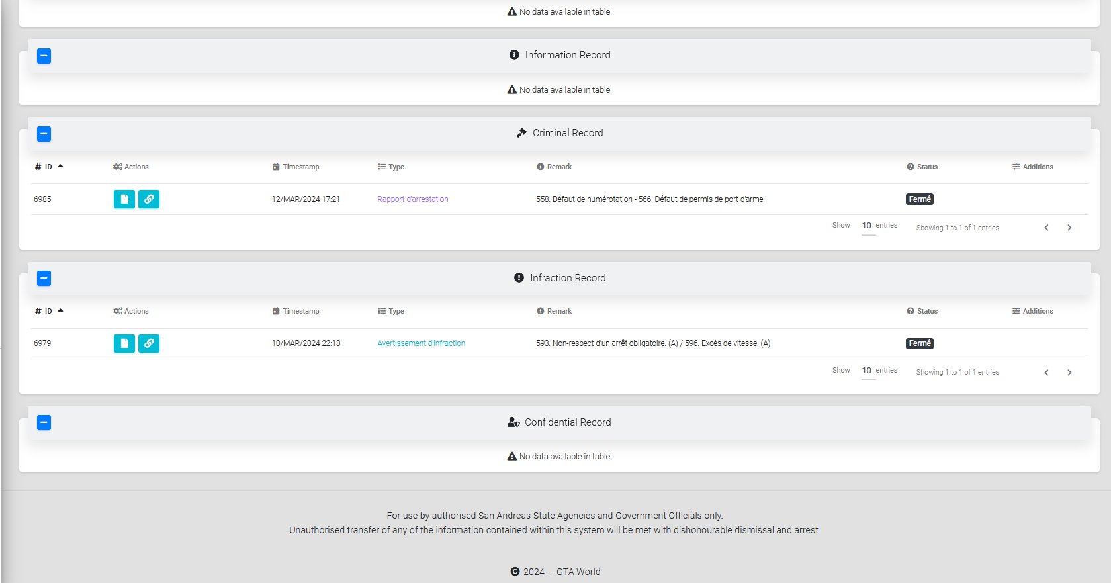Open document for infraction record 6979
Screen dimensions: 1111x583
124,343
